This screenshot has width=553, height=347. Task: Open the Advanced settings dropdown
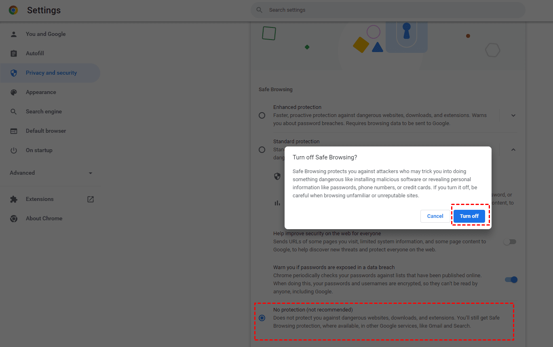tap(91, 173)
